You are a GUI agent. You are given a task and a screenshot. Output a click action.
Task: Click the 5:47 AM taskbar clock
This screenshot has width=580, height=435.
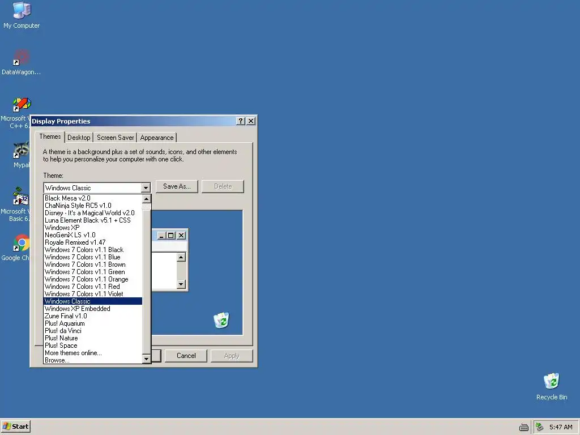tap(561, 427)
